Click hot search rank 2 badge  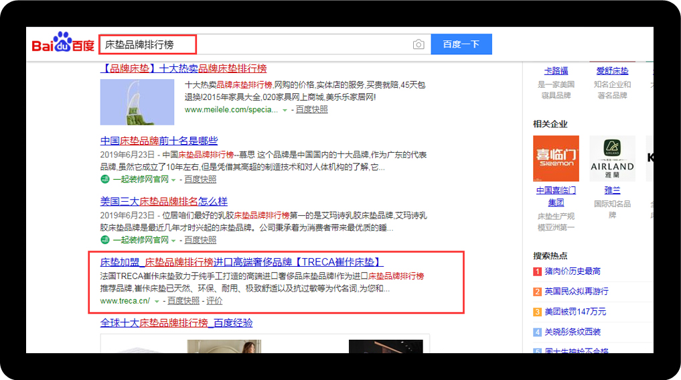pyautogui.click(x=537, y=292)
